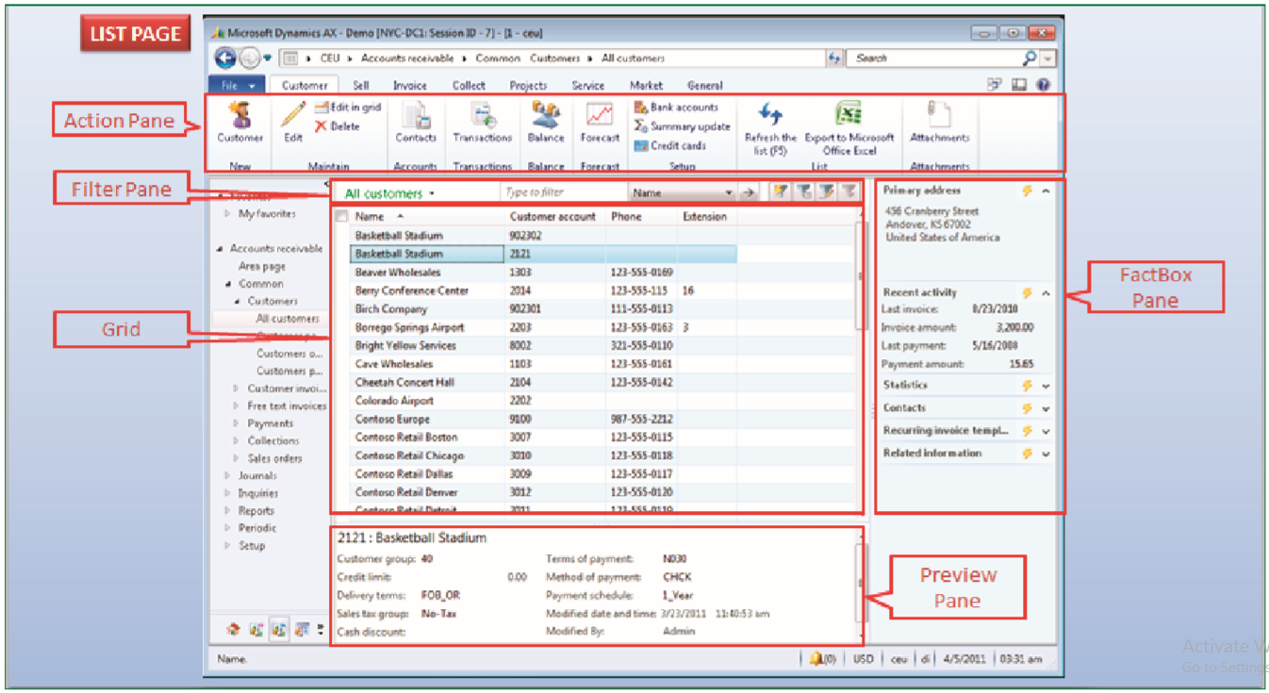The image size is (1269, 693).
Task: Open Free text invoices in navigation
Action: (x=287, y=406)
